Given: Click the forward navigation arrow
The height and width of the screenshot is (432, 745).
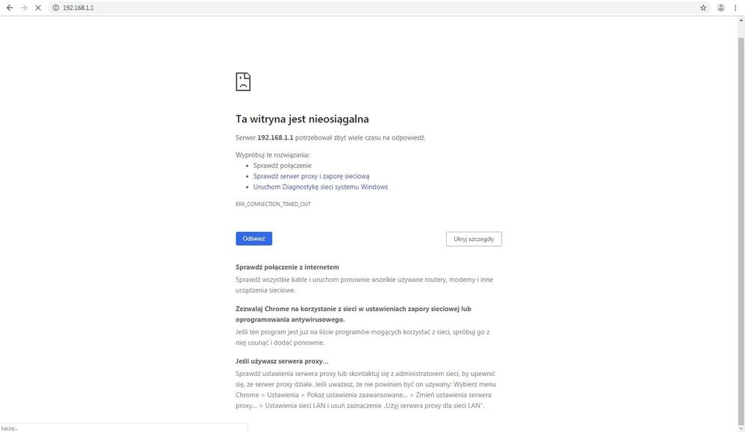Looking at the screenshot, I should click(24, 7).
